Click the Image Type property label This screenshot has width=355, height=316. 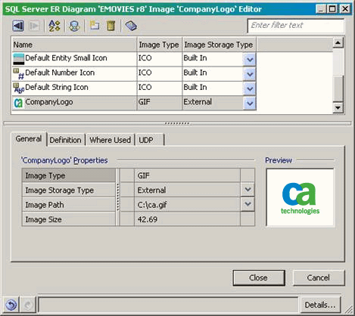pyautogui.click(x=69, y=175)
